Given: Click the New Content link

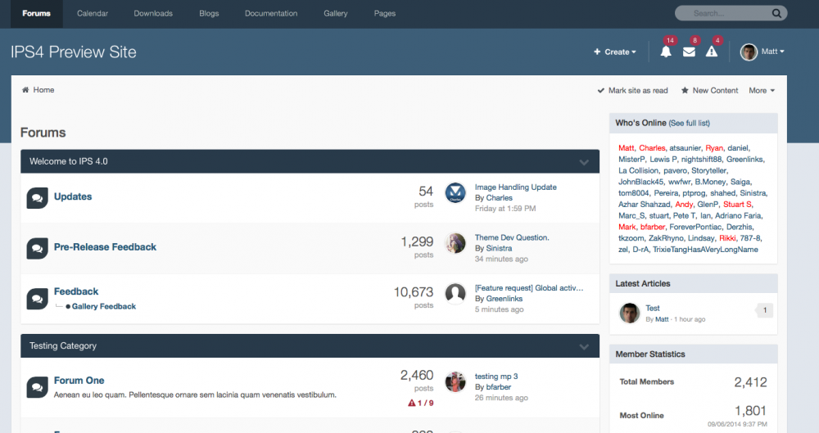Looking at the screenshot, I should coord(715,90).
